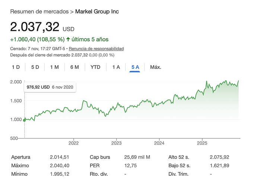Click the Rto. div. label
Viewport: 257px width, 181px height.
(99, 174)
